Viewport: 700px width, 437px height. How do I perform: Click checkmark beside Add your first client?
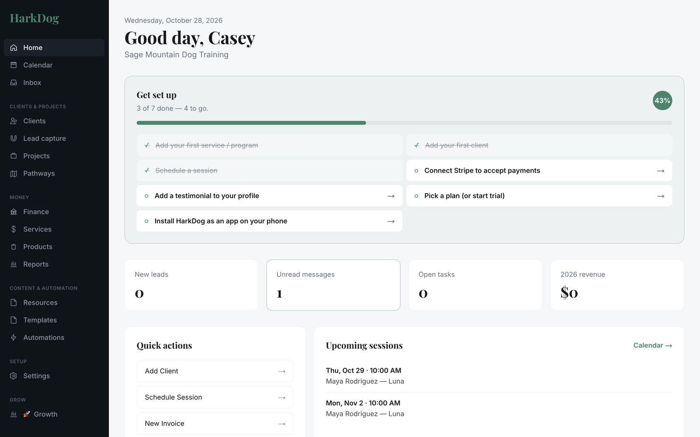pyautogui.click(x=416, y=145)
